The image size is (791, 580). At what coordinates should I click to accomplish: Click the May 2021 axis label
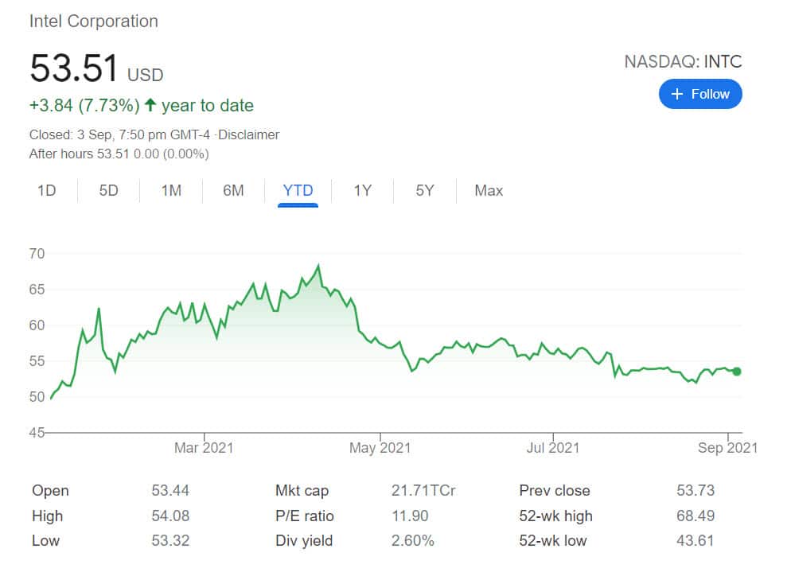pos(380,448)
